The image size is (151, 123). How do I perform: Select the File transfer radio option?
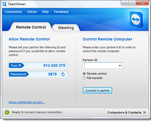point(84,78)
